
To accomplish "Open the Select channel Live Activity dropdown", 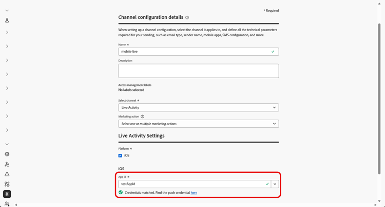I will [198, 108].
